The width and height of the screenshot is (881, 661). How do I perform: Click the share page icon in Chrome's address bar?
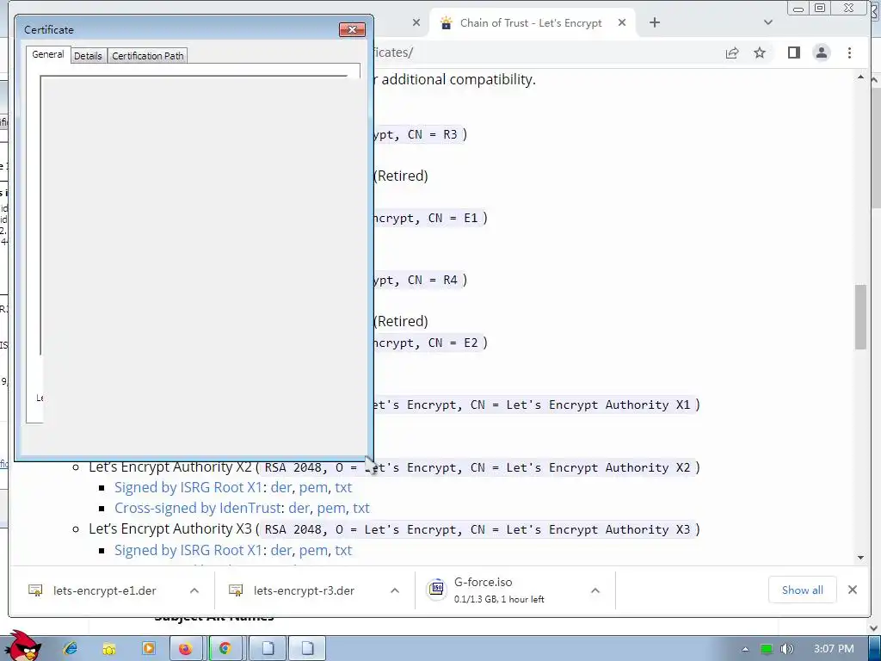pyautogui.click(x=732, y=53)
